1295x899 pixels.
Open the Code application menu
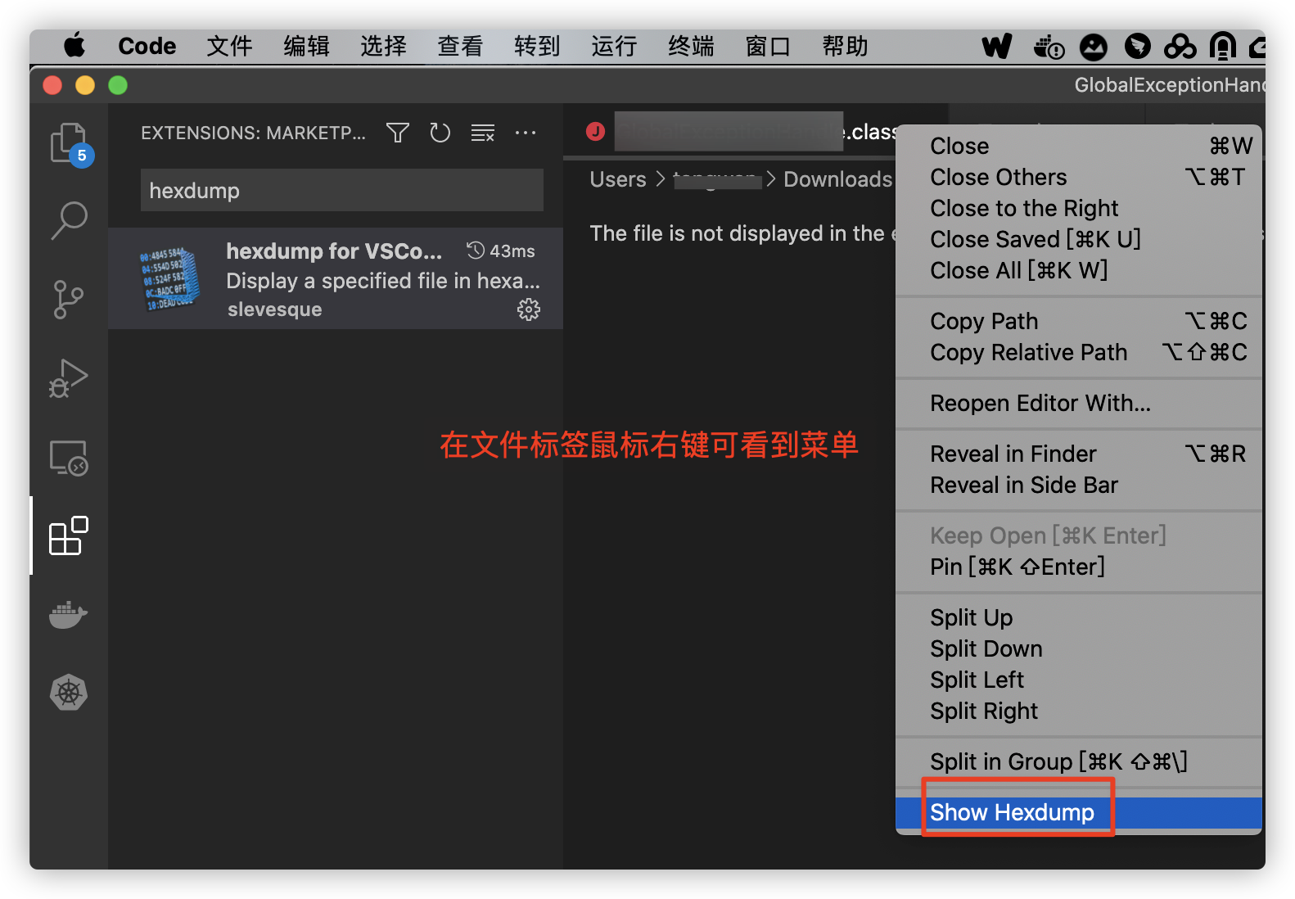(x=147, y=46)
